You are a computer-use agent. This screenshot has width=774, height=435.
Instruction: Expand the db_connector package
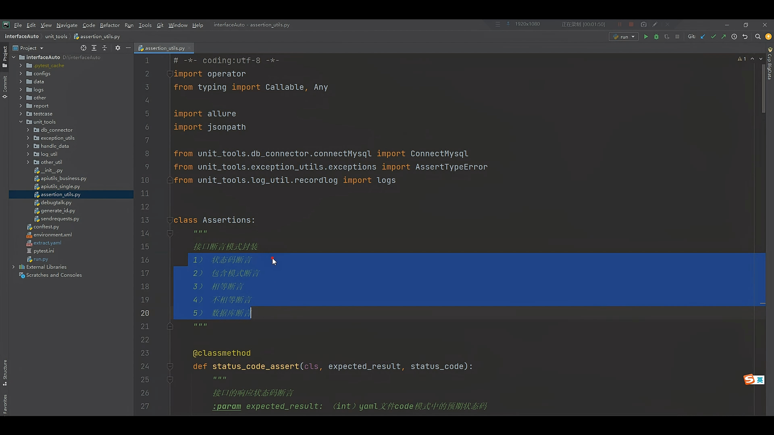[28, 130]
